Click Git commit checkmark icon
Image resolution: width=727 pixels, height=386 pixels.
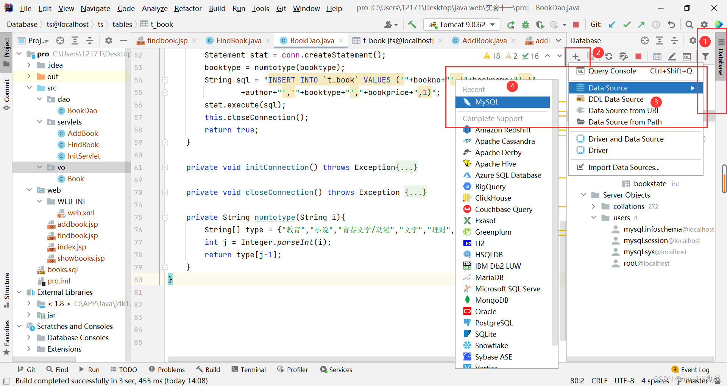pyautogui.click(x=627, y=25)
